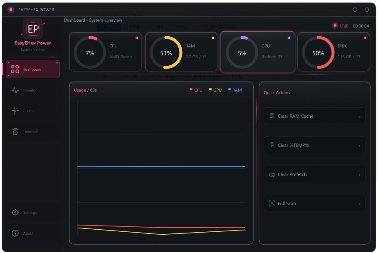The width and height of the screenshot is (378, 253).
Task: Expand the Clear RAM Cache chevron
Action: click(359, 117)
